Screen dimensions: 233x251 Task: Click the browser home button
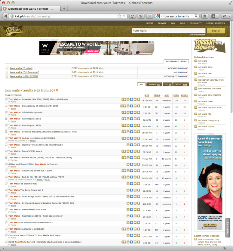pos(205,16)
